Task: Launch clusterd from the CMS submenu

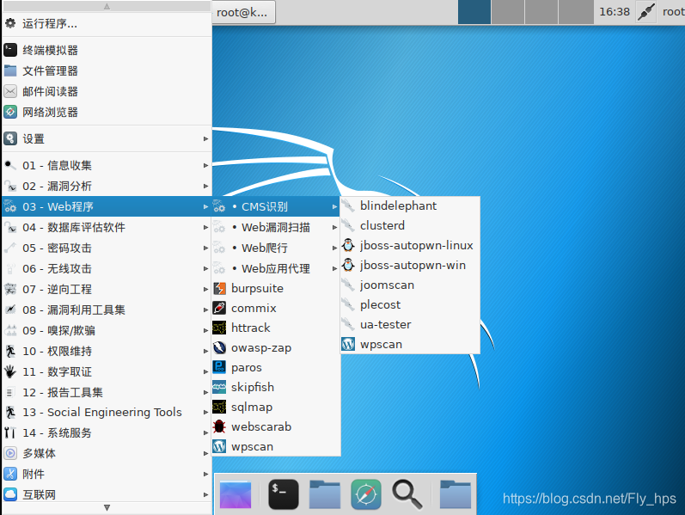Action: click(410, 225)
